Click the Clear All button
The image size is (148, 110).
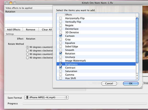[x=46, y=30]
